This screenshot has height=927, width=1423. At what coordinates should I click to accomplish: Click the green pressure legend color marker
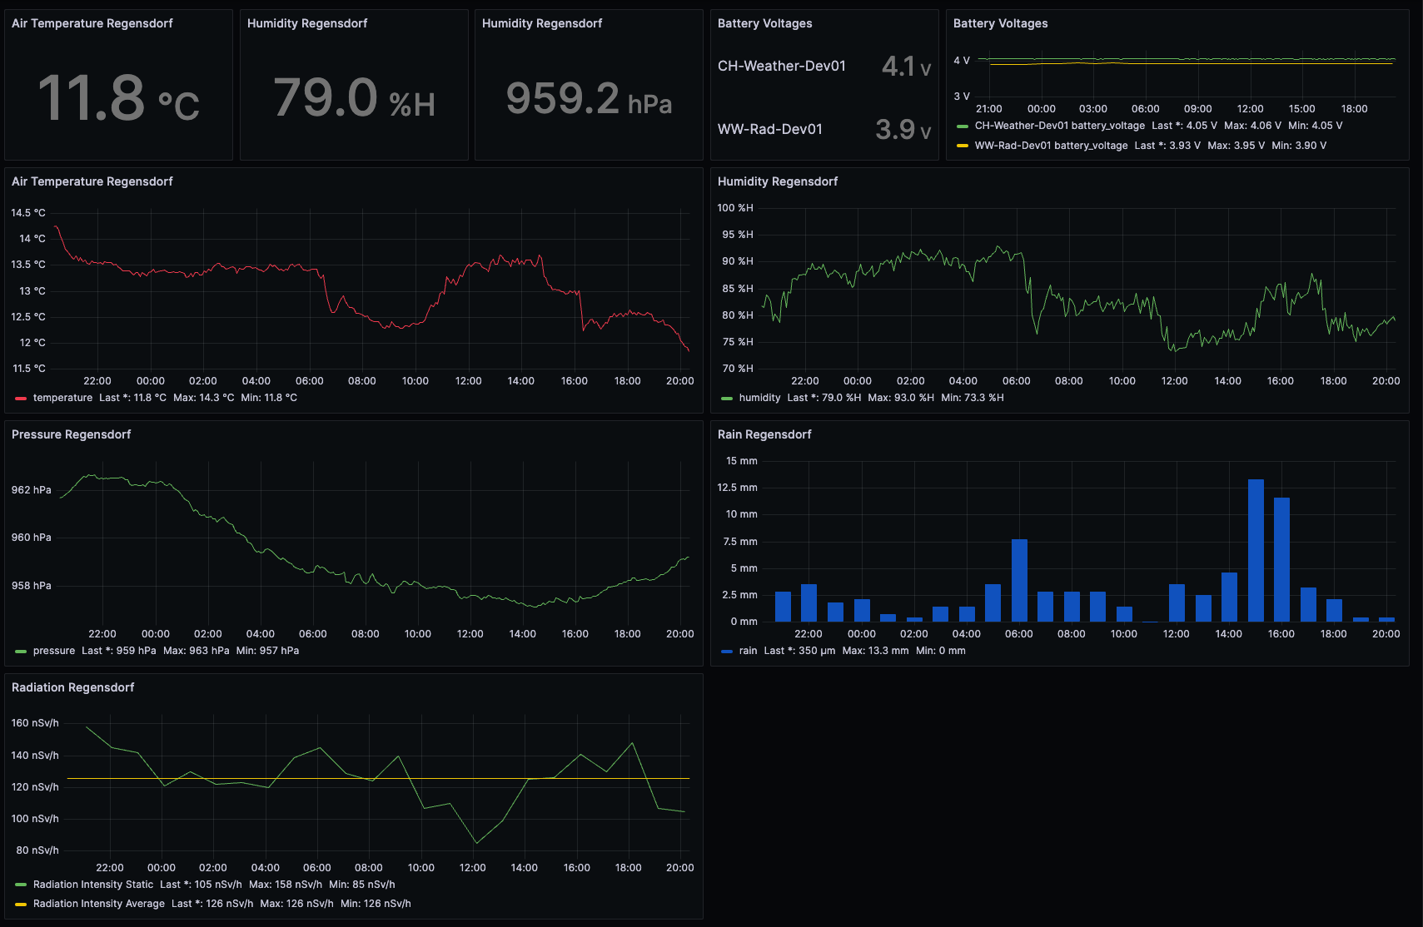(x=21, y=652)
